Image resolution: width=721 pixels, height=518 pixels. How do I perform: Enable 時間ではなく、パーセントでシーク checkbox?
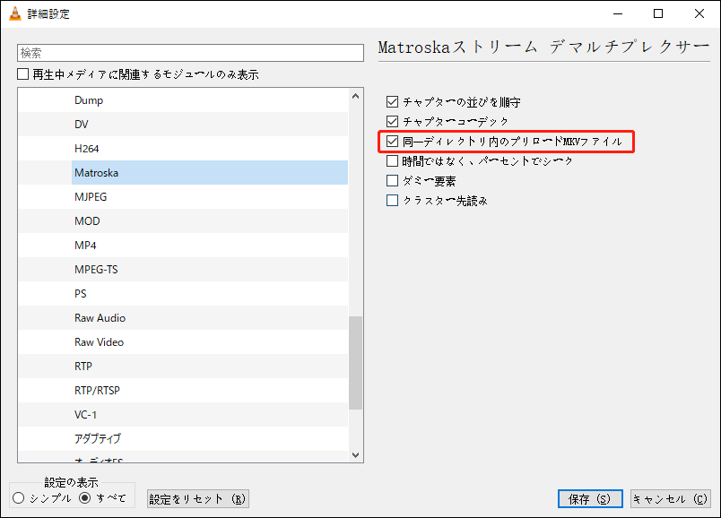click(392, 161)
